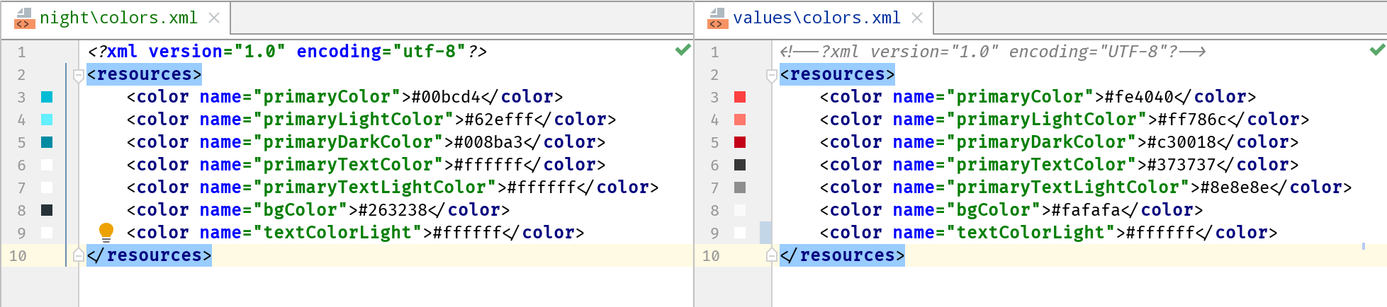Click the XML file icon on night\colors.xml tab

tap(23, 18)
